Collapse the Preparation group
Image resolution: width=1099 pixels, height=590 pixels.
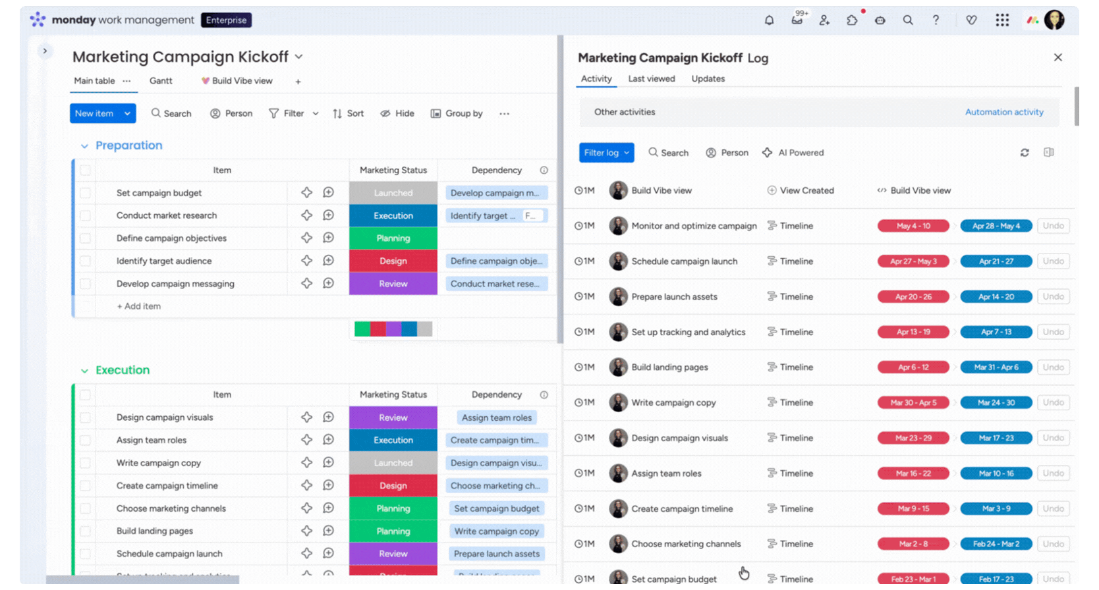pyautogui.click(x=84, y=146)
